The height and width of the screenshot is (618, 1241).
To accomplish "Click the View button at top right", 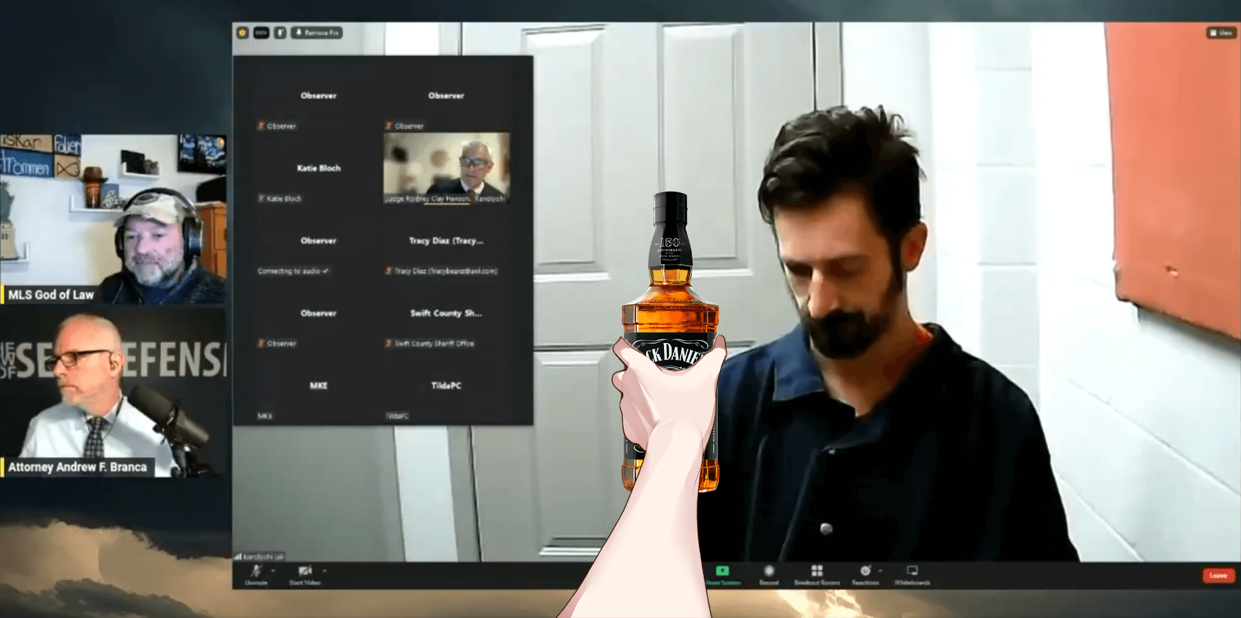I will (x=1221, y=33).
